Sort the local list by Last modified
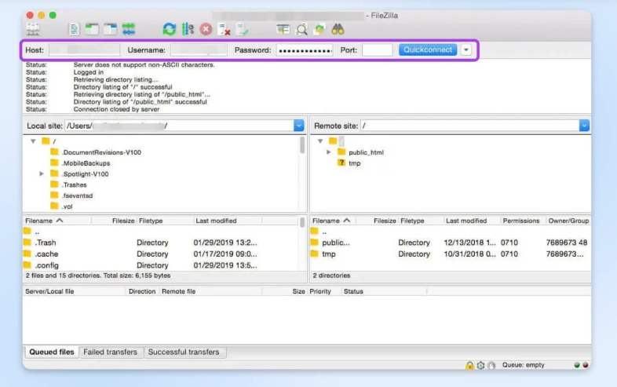 (228, 221)
